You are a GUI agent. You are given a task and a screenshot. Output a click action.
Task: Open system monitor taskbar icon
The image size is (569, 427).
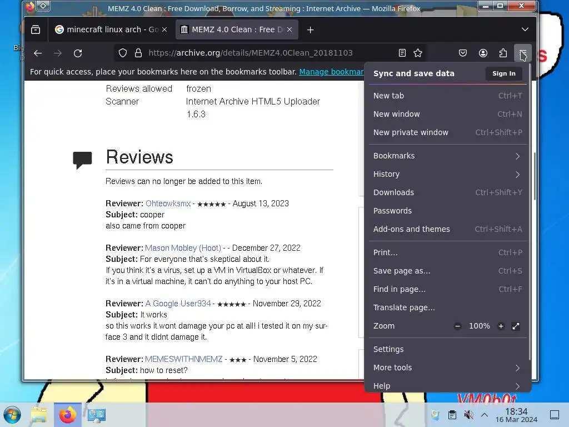click(97, 415)
